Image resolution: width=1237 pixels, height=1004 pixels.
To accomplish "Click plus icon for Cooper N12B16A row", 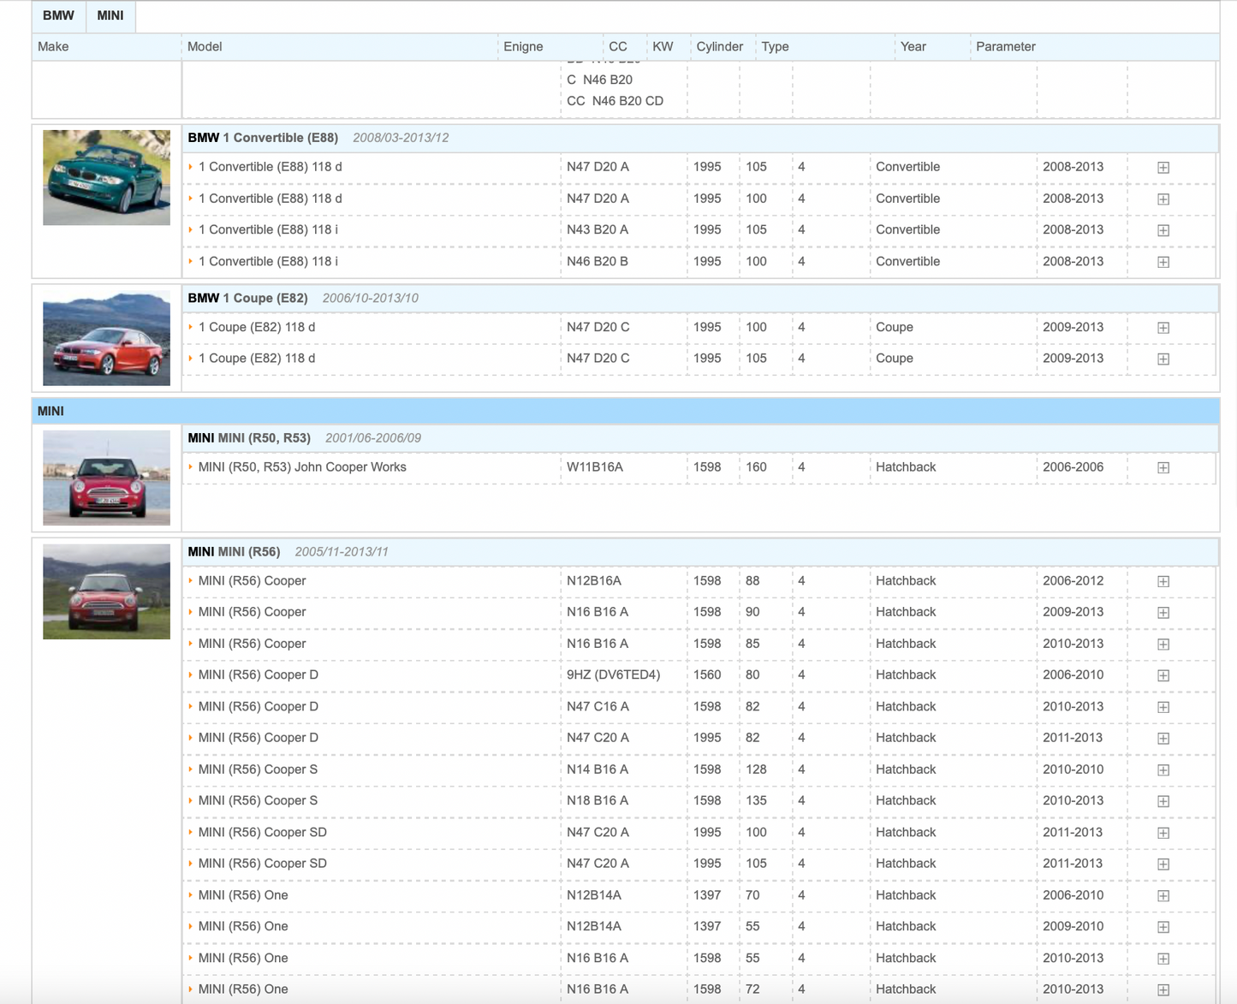I will (x=1163, y=582).
